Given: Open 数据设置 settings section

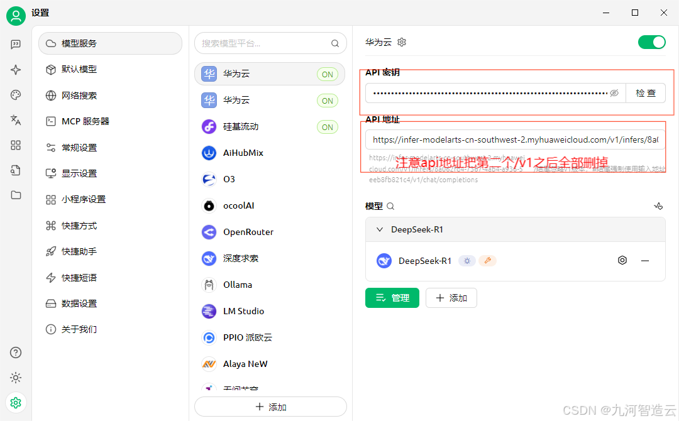Looking at the screenshot, I should click(x=110, y=303).
